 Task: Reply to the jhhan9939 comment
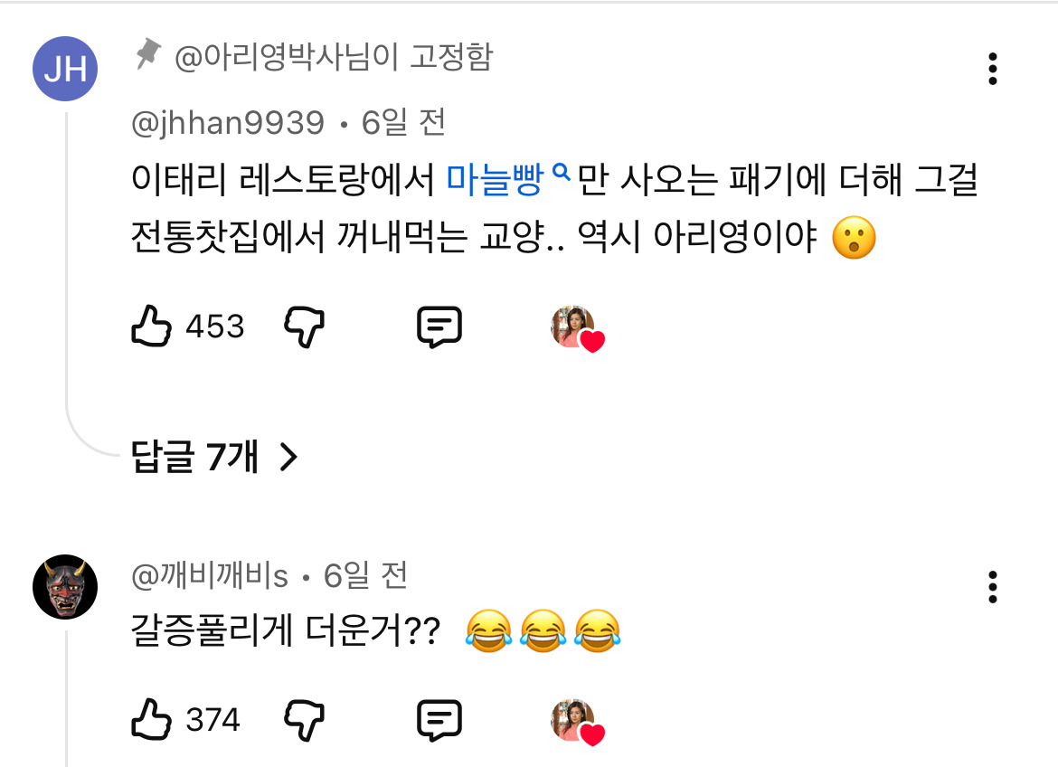[439, 327]
